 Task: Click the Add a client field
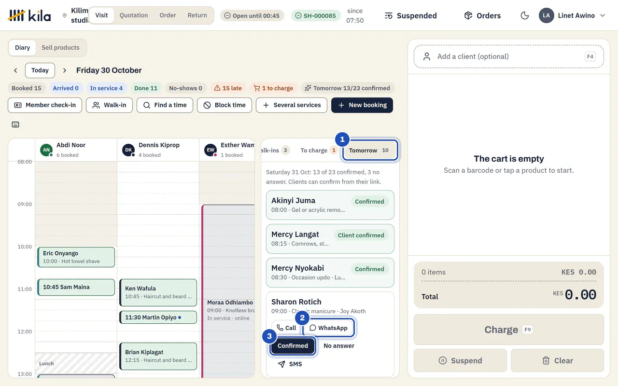509,56
